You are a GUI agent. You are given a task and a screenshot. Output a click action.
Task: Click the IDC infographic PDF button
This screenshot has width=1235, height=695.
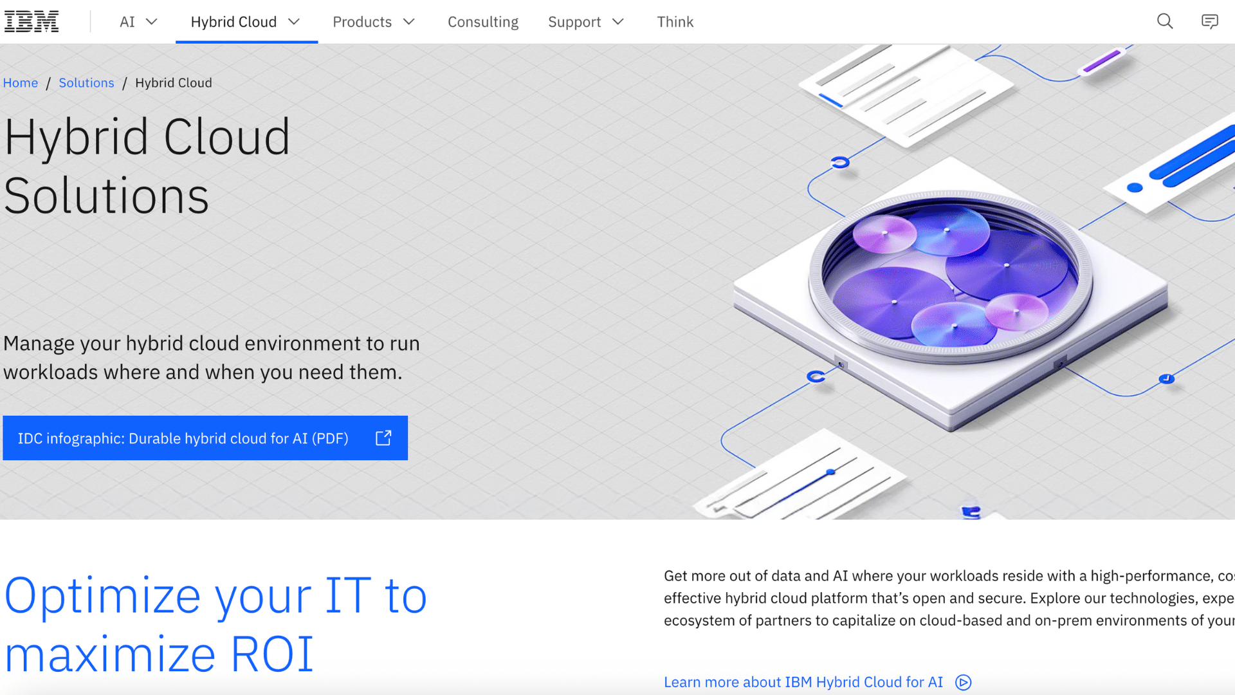point(183,438)
